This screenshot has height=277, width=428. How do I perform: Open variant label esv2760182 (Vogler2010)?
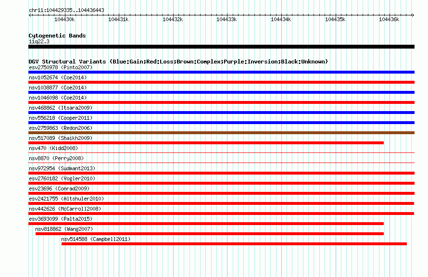[x=62, y=178]
